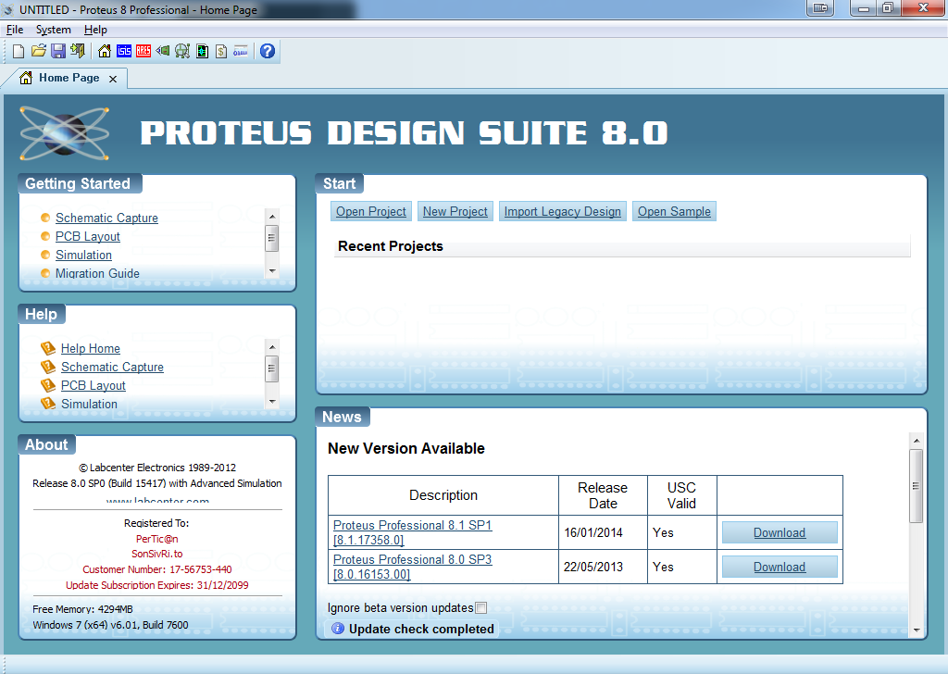Viewport: 948px width, 674px height.
Task: Click Help panel scrollbar up arrow
Action: click(272, 346)
